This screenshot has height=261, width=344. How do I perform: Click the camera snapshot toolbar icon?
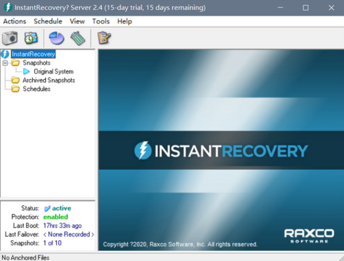tap(10, 38)
